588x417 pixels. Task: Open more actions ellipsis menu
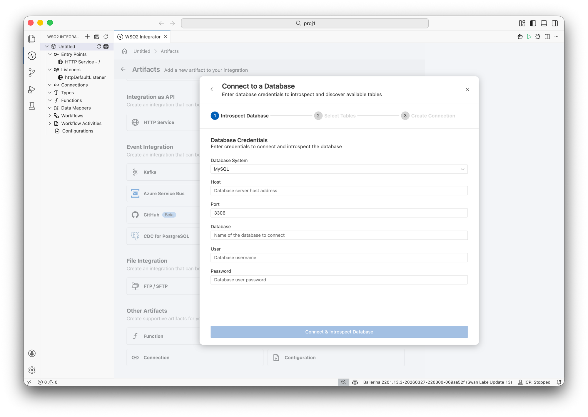pos(556,37)
